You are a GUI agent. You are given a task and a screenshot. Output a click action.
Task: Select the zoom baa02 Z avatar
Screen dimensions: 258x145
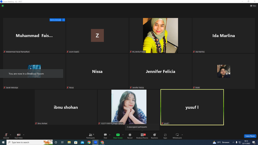coord(98,35)
